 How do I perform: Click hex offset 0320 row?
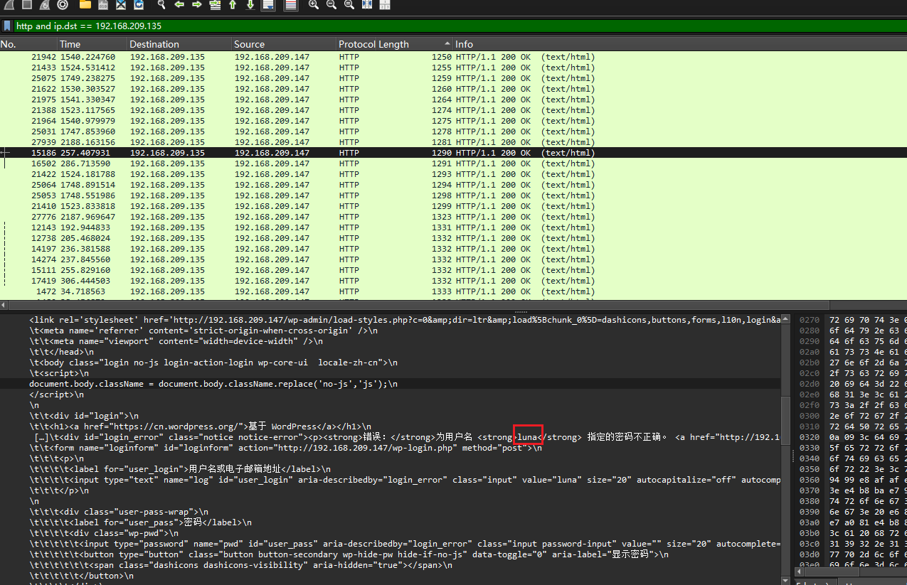(x=852, y=437)
